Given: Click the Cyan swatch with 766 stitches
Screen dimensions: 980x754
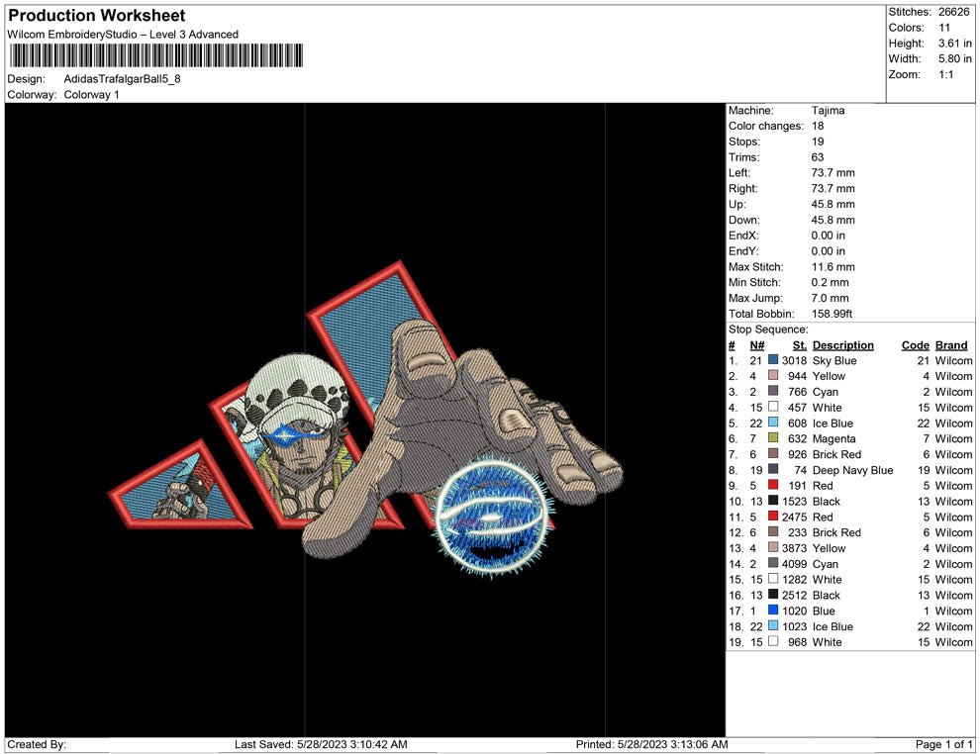Looking at the screenshot, I should click(773, 391).
